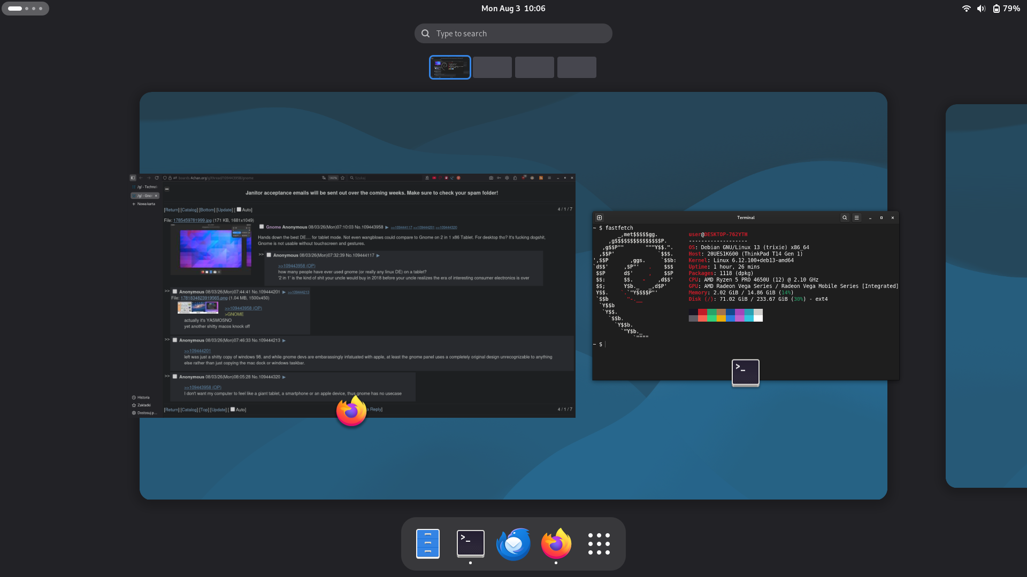Screen dimensions: 1027x577
Task: Click the fastfetch command line in Terminal
Action: pos(613,228)
